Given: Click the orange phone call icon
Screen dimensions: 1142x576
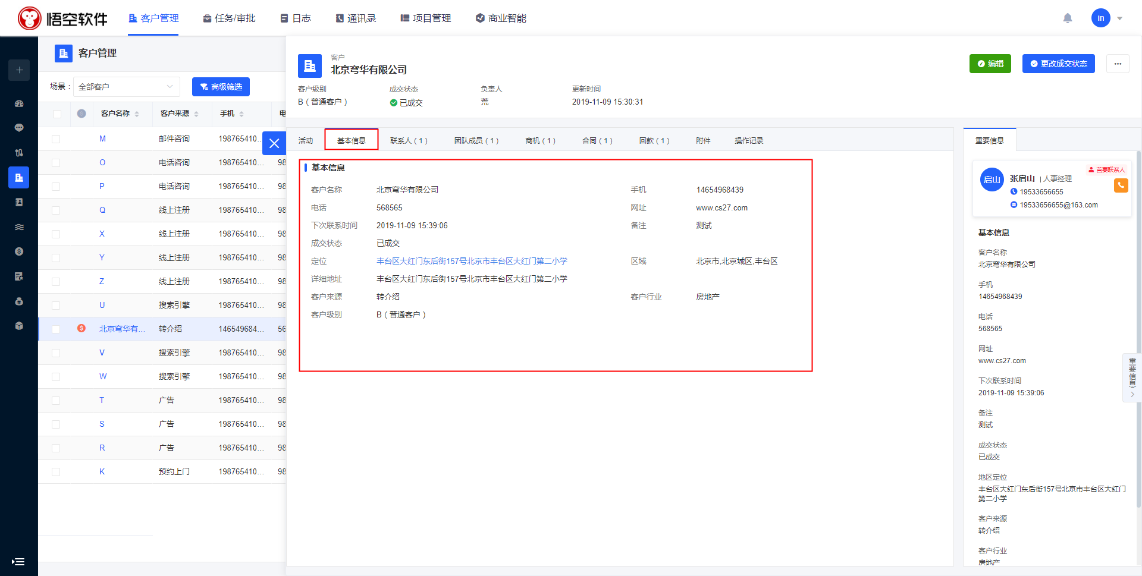Looking at the screenshot, I should pyautogui.click(x=1121, y=185).
